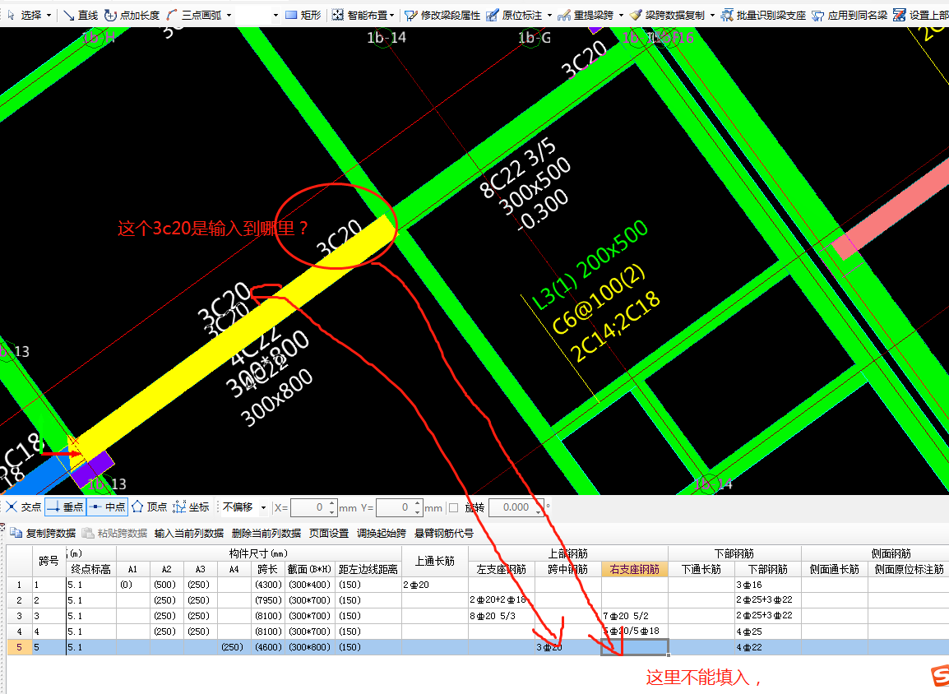Click the 删除当前列数据 button
Image resolution: width=949 pixels, height=694 pixels.
(x=266, y=533)
